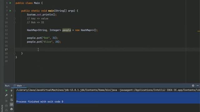Click the people.put("Alice", 28) line
Viewport: 200px width, 112px height.
coord(44,42)
